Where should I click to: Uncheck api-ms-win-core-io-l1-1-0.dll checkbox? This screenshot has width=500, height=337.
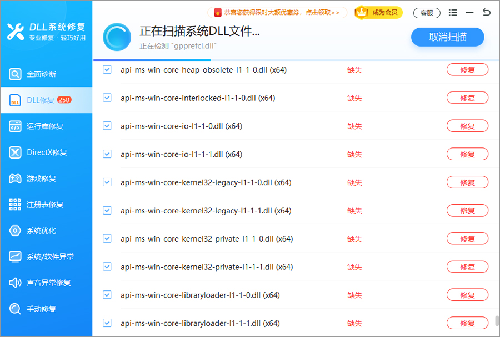pyautogui.click(x=107, y=126)
